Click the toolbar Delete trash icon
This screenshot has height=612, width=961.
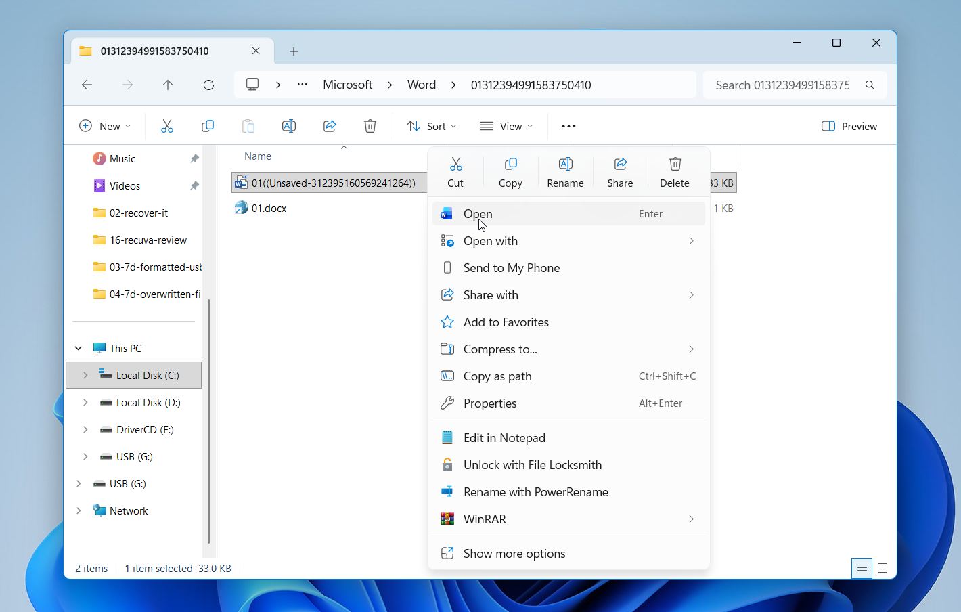coord(370,126)
